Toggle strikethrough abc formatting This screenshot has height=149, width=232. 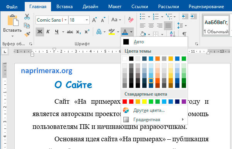tap(70, 32)
